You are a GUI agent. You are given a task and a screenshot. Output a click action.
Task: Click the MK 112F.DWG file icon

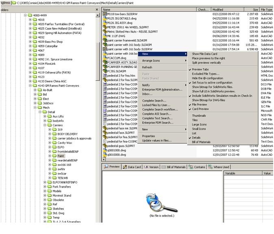(104, 36)
